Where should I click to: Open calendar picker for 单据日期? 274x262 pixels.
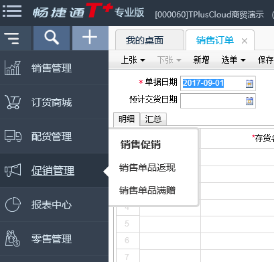pos(249,84)
